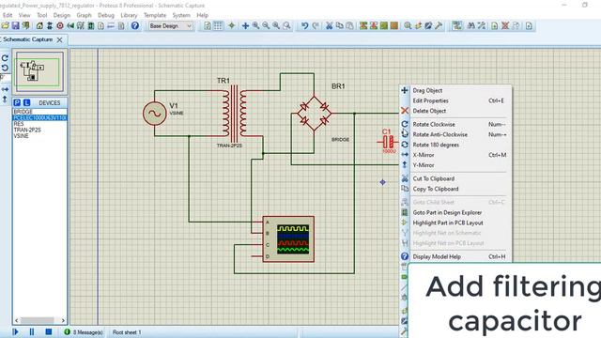Click the Zoom To Area icon

(286, 25)
